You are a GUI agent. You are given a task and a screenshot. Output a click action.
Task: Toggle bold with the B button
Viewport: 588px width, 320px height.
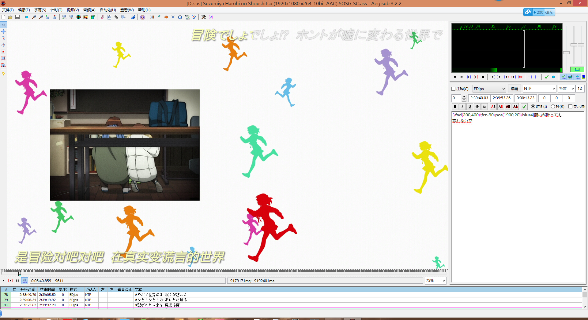[x=455, y=107]
